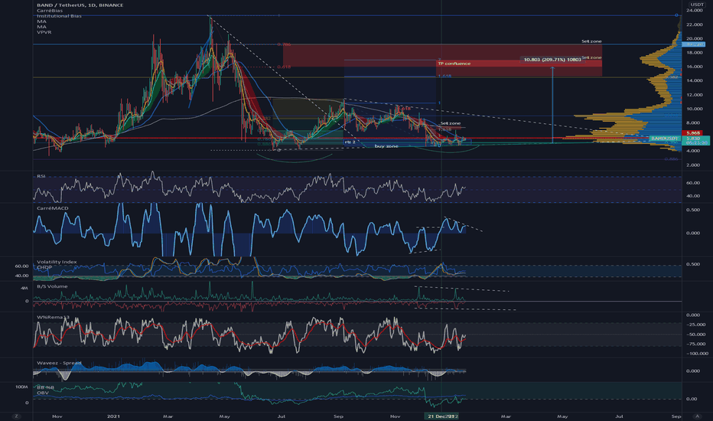713x421 pixels.
Task: Click the 10.803 (209.71%) measurement label
Action: click(x=552, y=60)
